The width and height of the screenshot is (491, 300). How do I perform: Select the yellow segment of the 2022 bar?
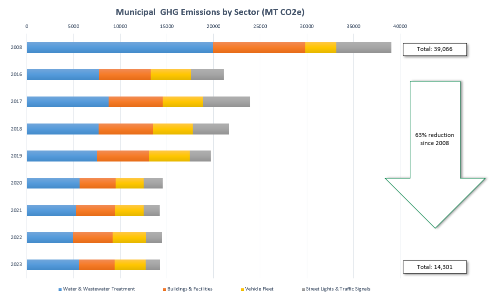129,237
